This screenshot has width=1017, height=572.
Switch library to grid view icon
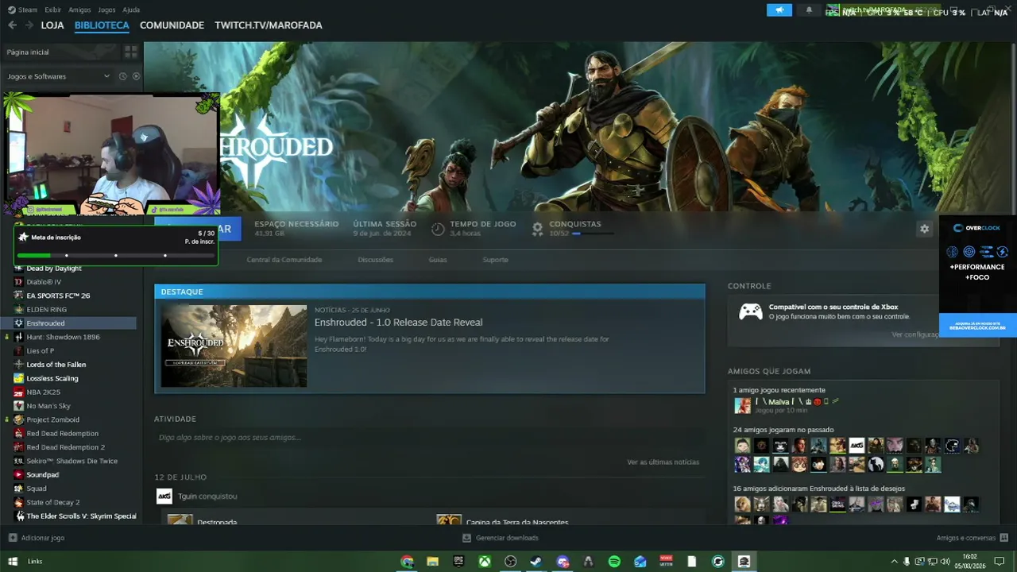point(131,52)
